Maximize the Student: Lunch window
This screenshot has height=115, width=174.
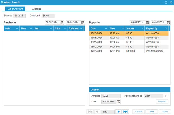[166, 3]
